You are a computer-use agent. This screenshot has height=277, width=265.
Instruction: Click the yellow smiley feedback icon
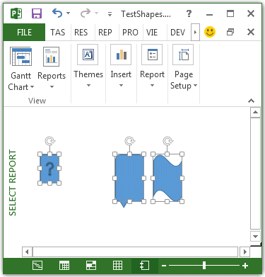click(210, 32)
